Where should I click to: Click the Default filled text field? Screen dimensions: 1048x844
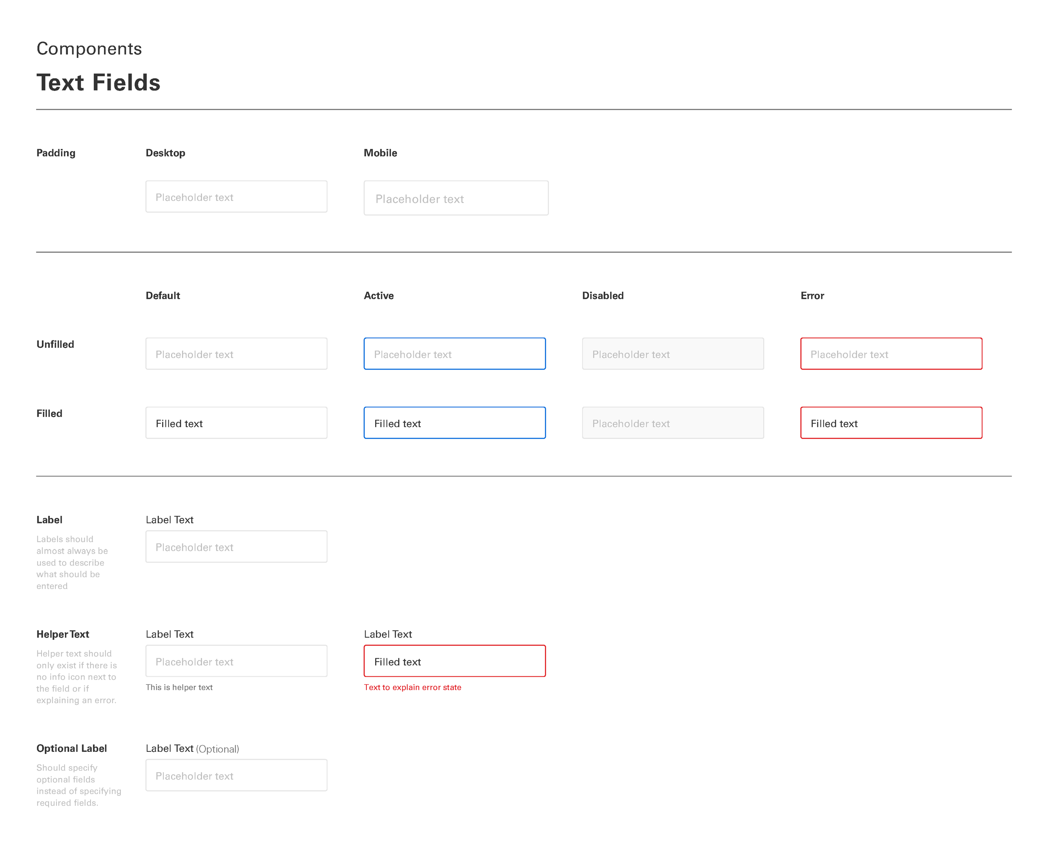[x=236, y=422]
